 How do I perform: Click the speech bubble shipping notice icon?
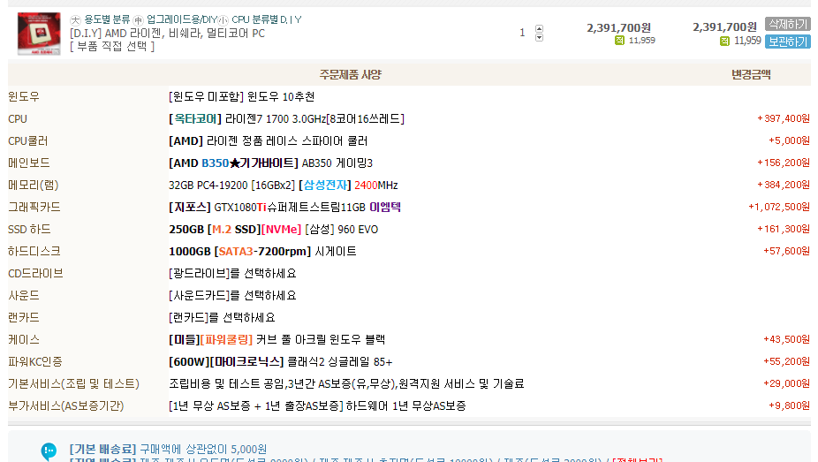(x=49, y=451)
